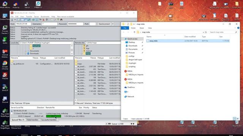Click cancel current operation icon in FileZilla
Viewport: 243px width, 136px height.
pos(40,20)
